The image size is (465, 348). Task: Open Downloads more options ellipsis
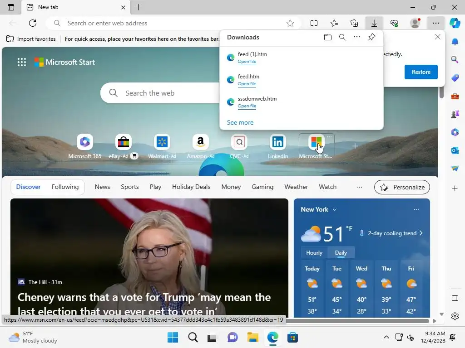[x=357, y=37]
